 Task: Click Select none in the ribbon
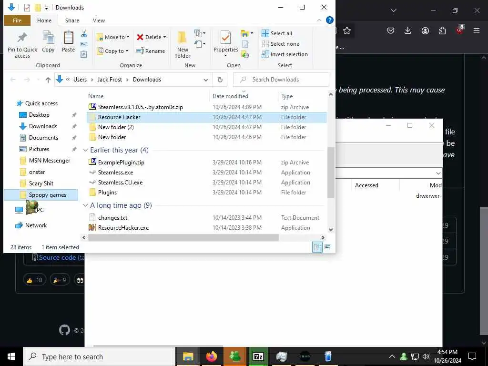pos(280,44)
